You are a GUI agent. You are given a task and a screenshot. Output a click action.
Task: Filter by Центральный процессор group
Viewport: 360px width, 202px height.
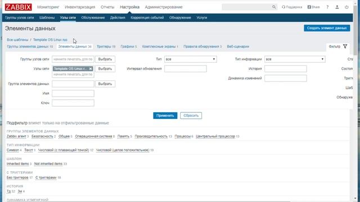point(215,136)
